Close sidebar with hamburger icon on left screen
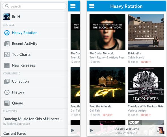 [73, 6]
